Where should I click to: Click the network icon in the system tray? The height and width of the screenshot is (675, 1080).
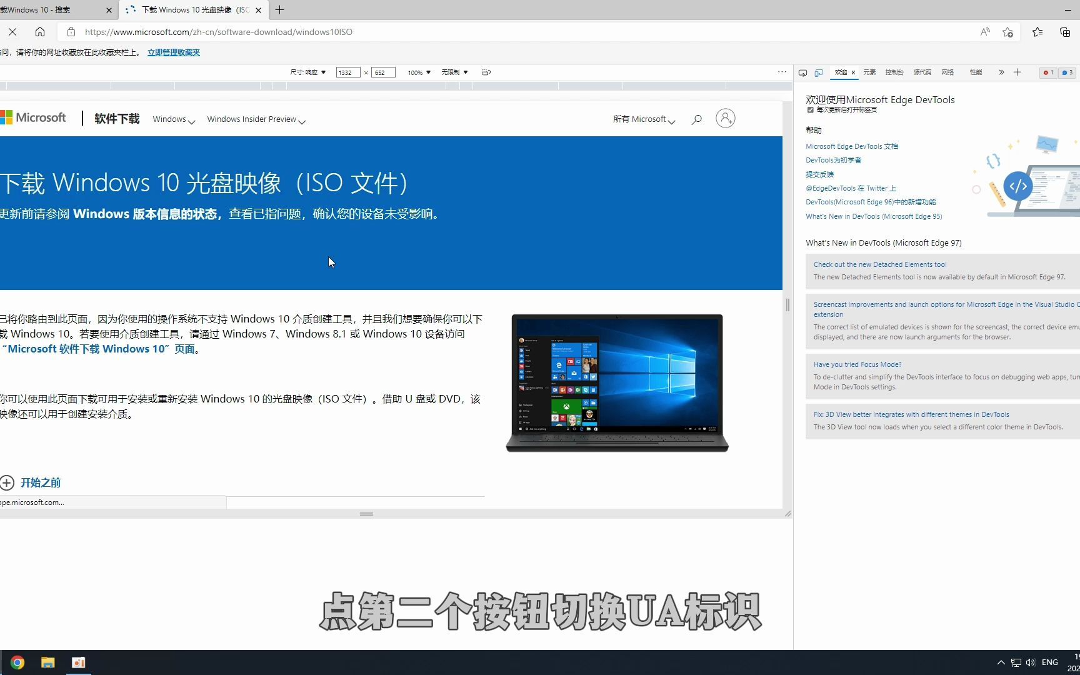(1016, 662)
